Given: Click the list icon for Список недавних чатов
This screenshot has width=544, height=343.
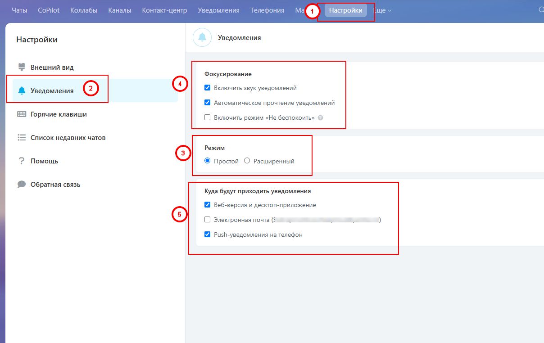Looking at the screenshot, I should point(21,138).
